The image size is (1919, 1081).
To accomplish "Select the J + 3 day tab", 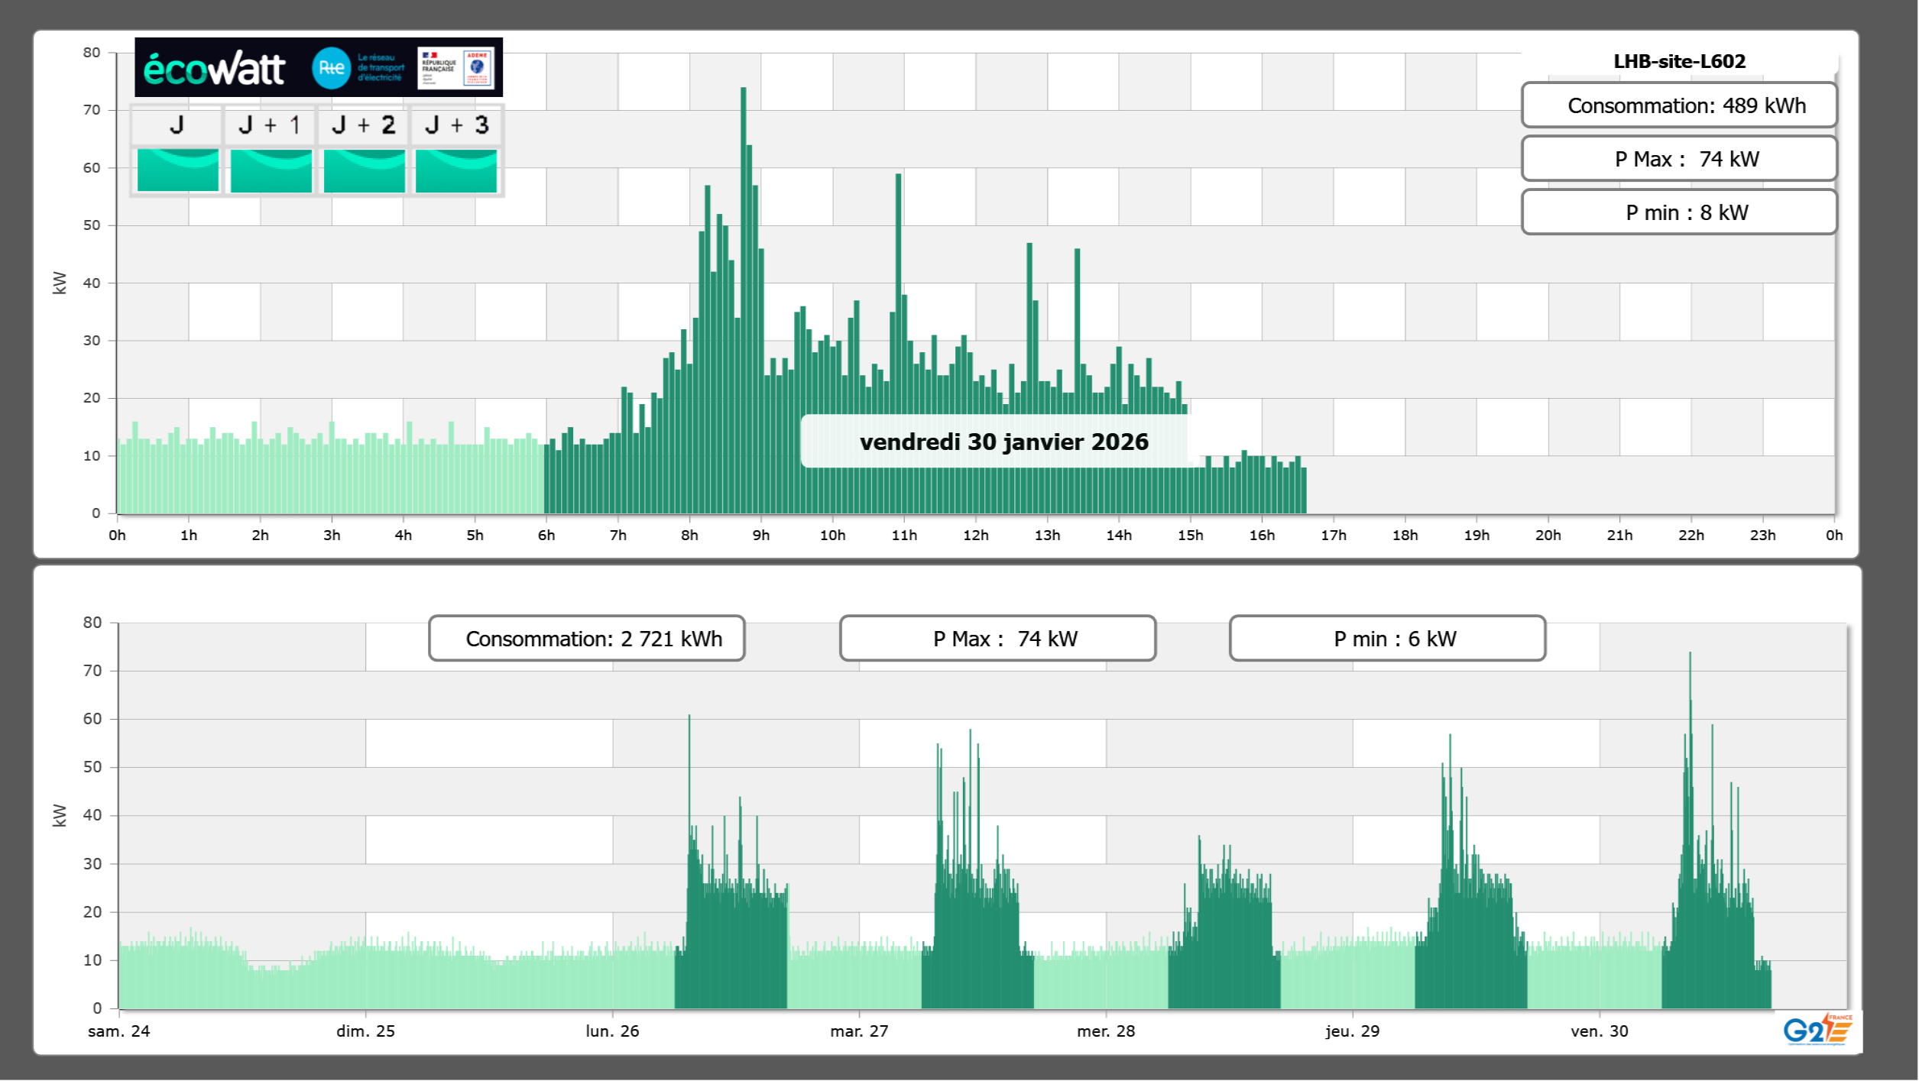I will coord(456,125).
